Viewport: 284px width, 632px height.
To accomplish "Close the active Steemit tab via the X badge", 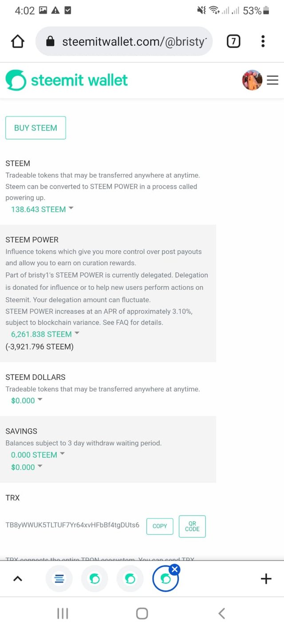I will (x=175, y=569).
